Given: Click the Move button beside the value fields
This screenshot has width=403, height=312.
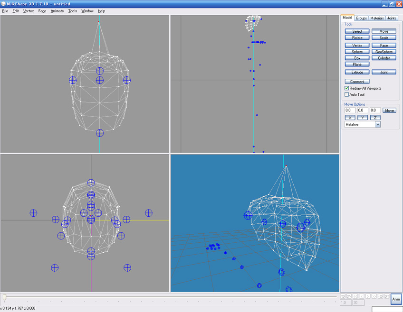Looking at the screenshot, I should (389, 110).
